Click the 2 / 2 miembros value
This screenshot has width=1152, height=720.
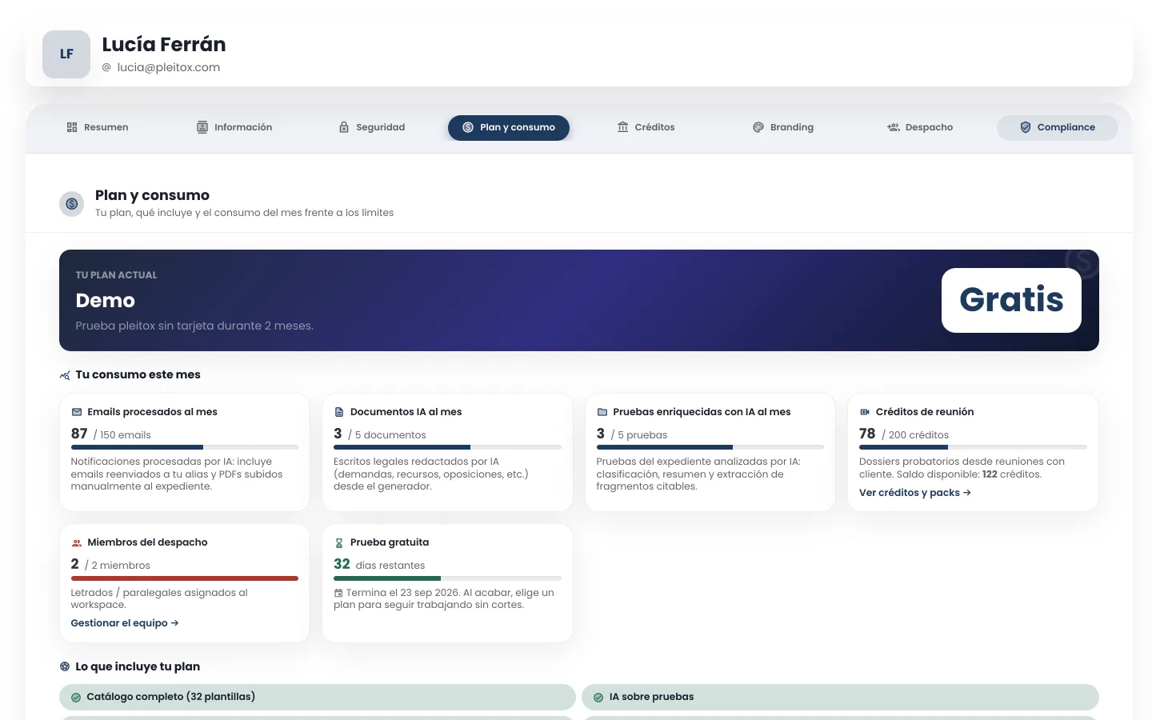coord(110,564)
